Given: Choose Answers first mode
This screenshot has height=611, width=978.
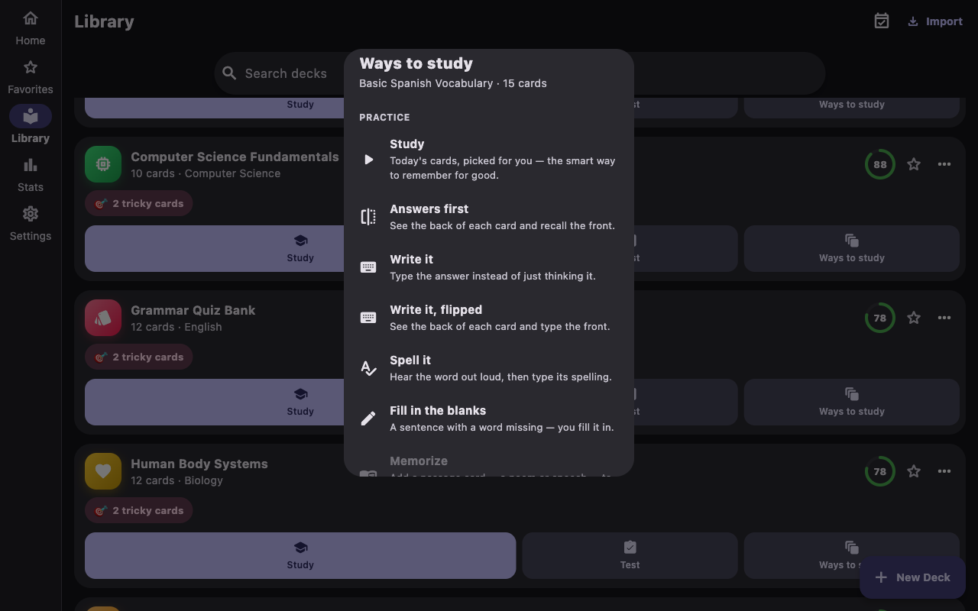Looking at the screenshot, I should (489, 216).
